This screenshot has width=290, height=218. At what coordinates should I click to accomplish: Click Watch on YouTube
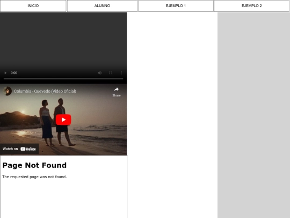point(19,149)
